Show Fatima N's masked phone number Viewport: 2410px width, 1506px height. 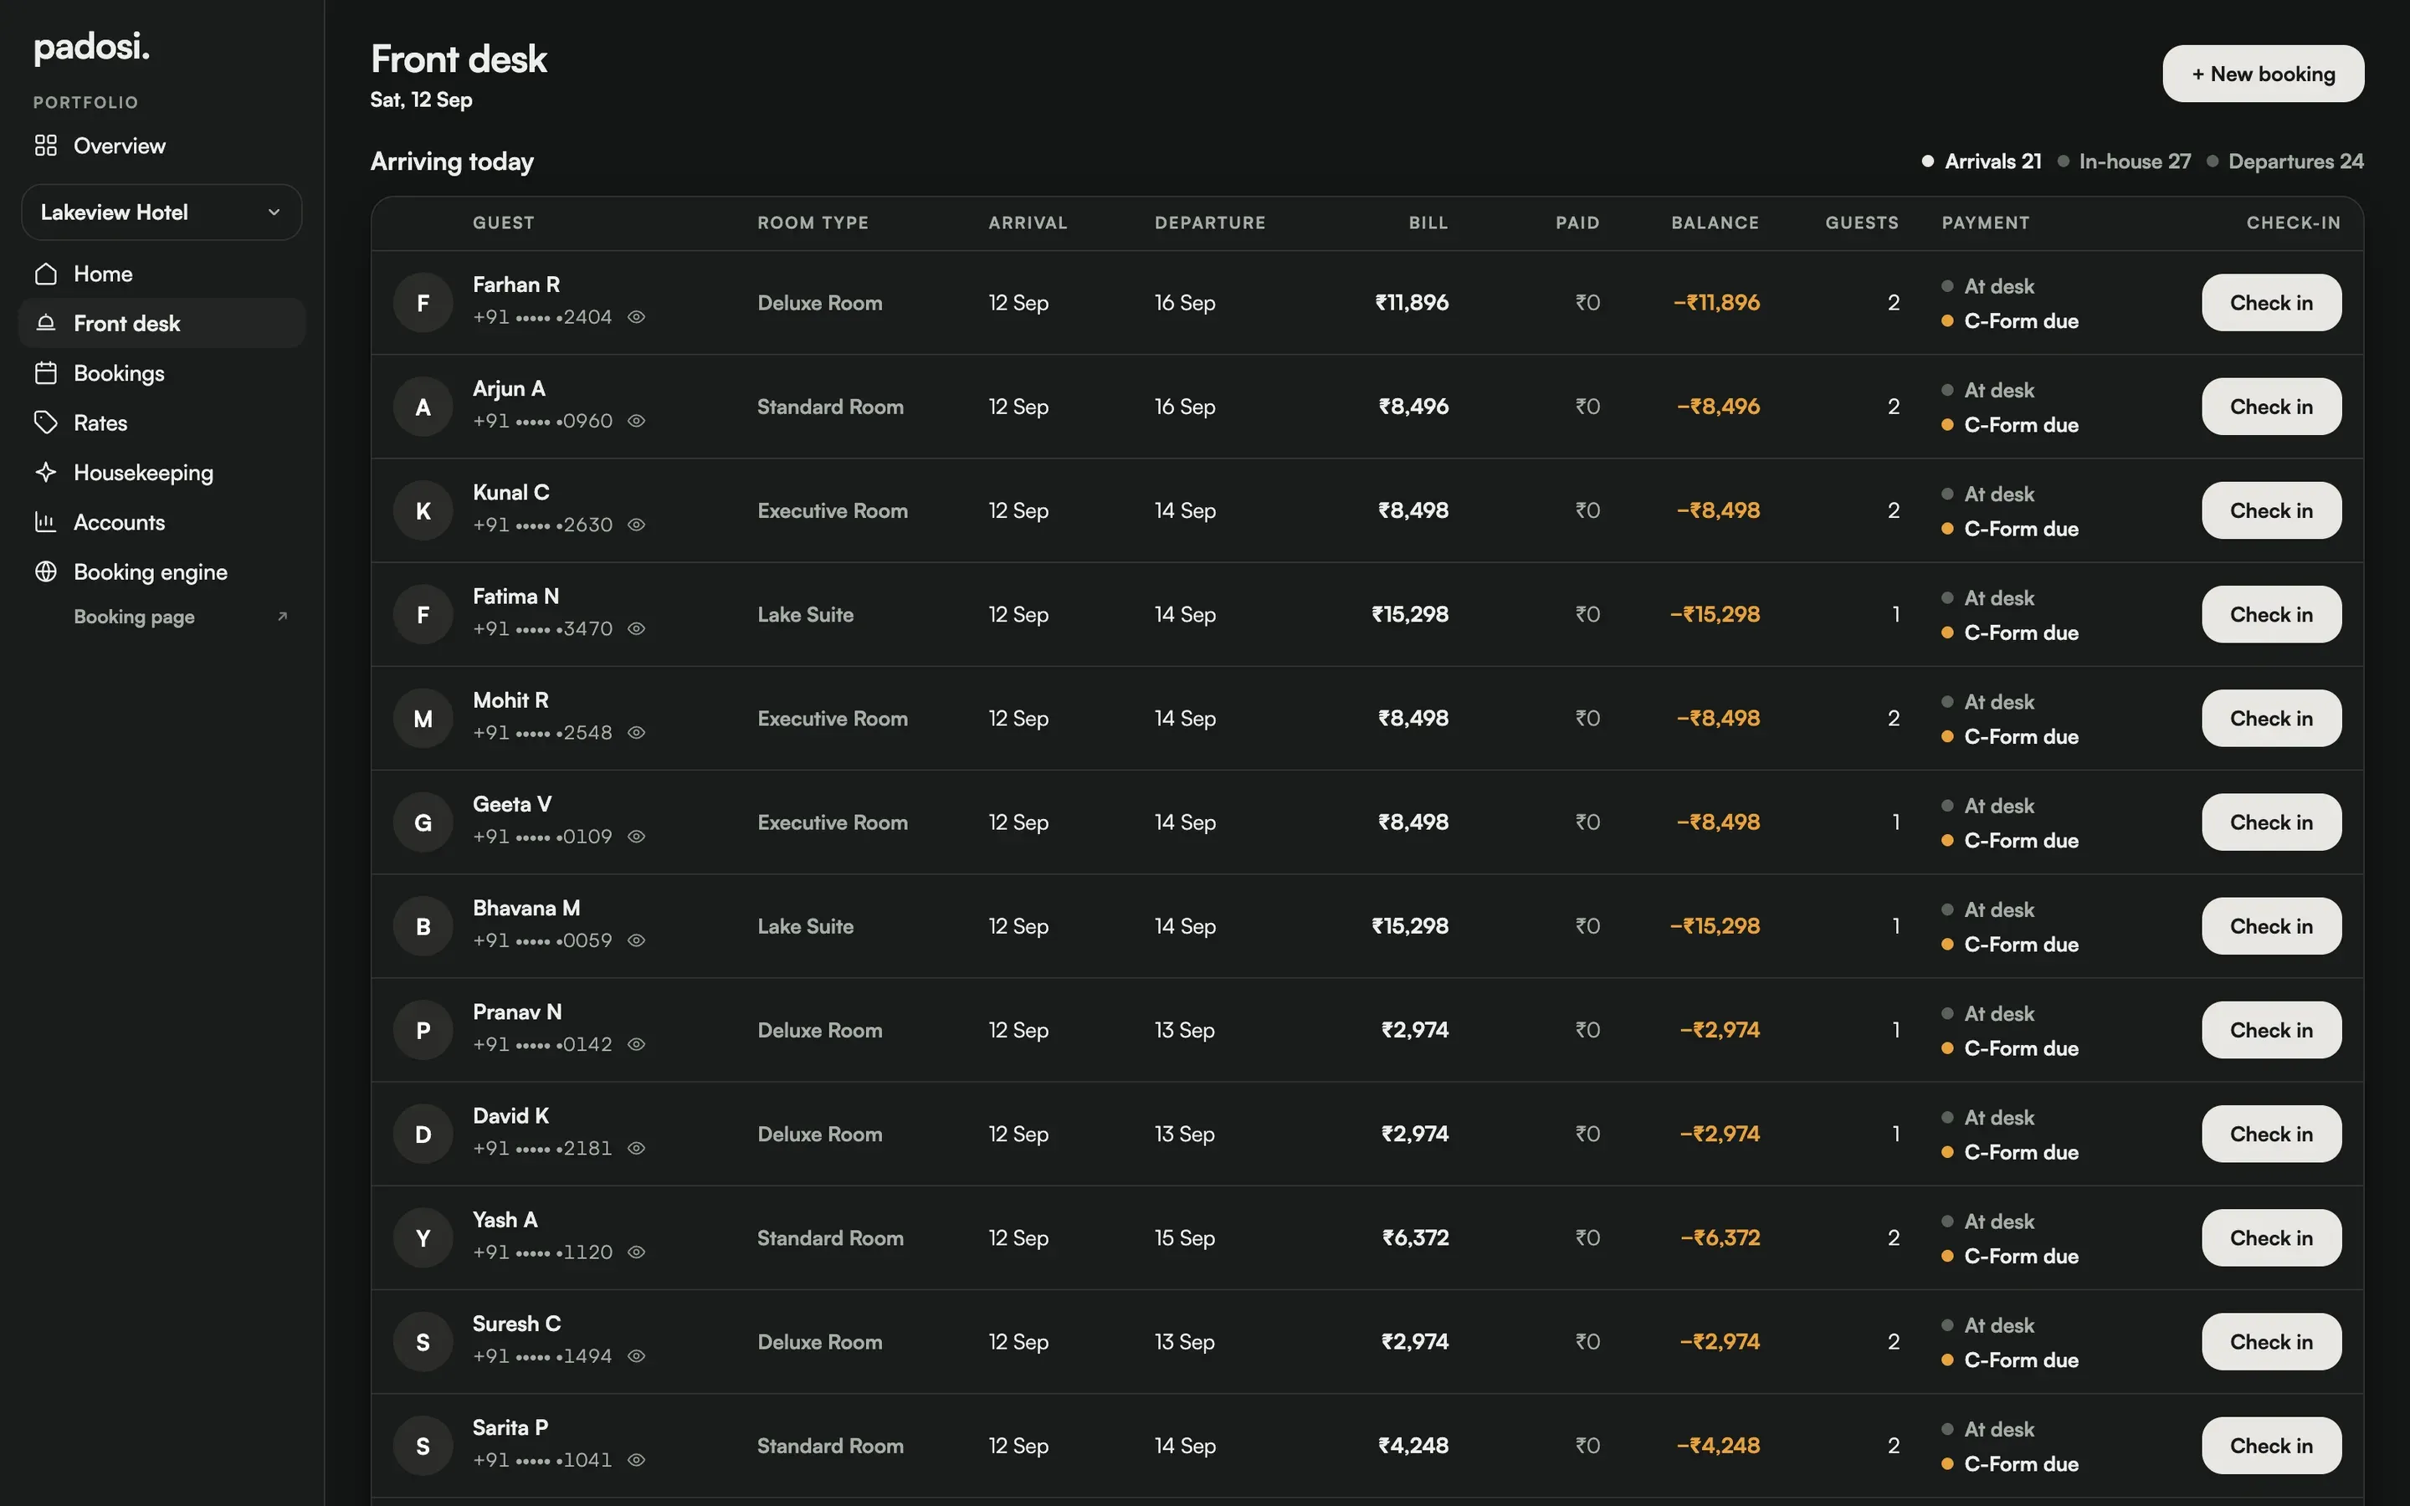pyautogui.click(x=636, y=628)
